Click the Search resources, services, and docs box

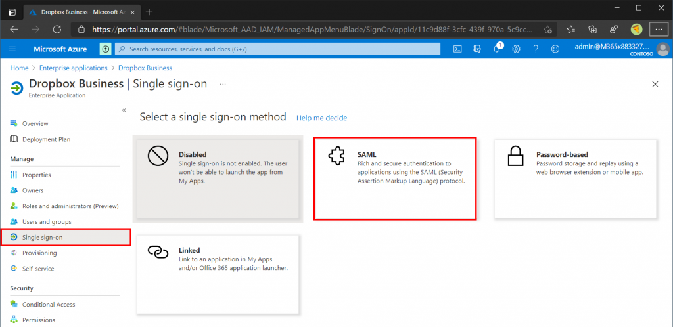(278, 49)
